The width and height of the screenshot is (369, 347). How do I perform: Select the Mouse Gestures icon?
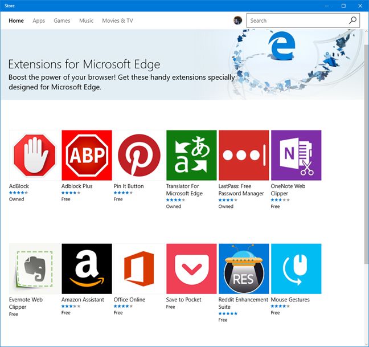click(x=296, y=268)
